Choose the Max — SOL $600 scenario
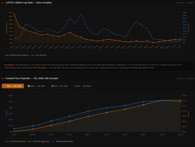 [82, 86]
